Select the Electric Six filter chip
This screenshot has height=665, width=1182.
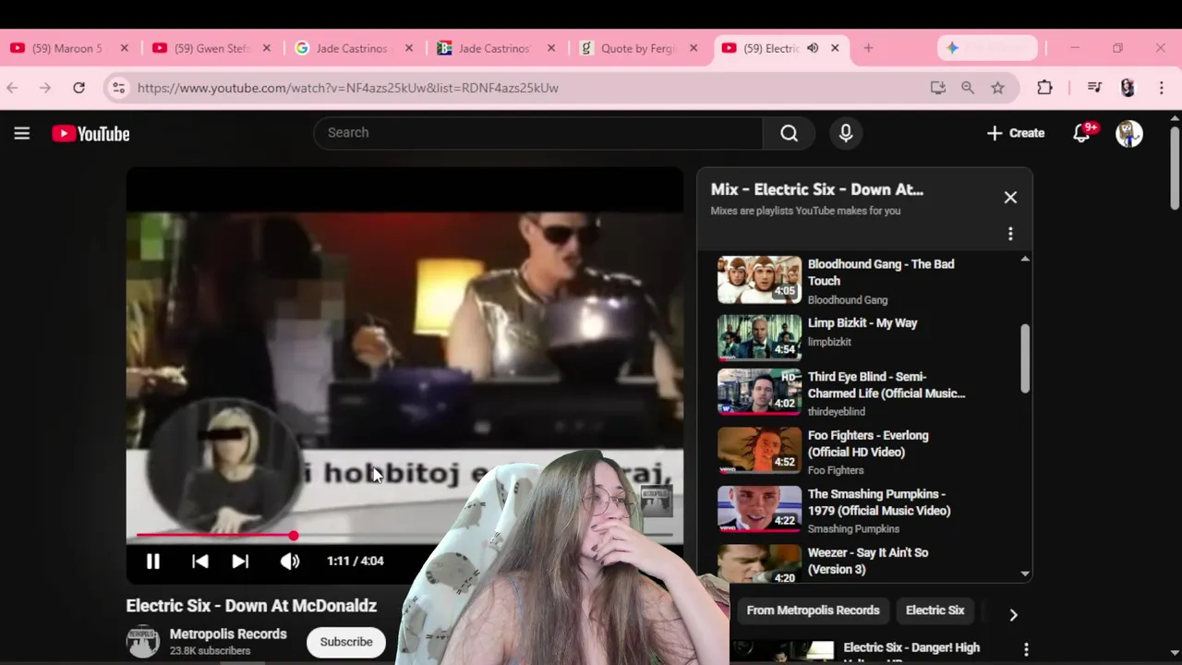pos(935,611)
